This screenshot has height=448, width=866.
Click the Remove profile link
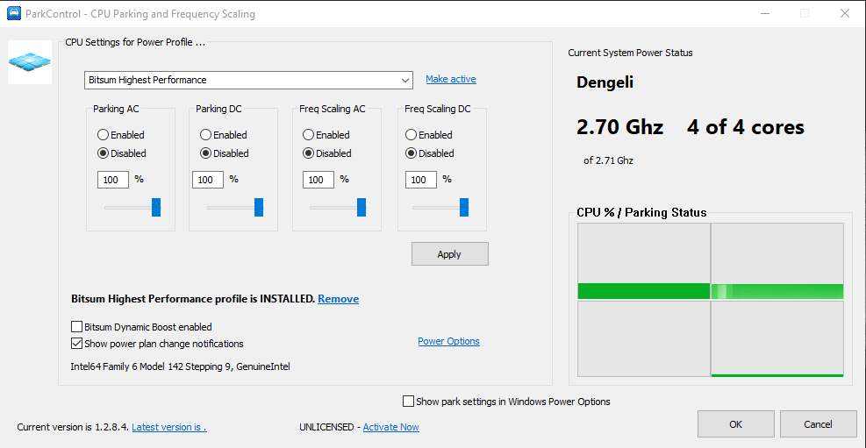(338, 299)
